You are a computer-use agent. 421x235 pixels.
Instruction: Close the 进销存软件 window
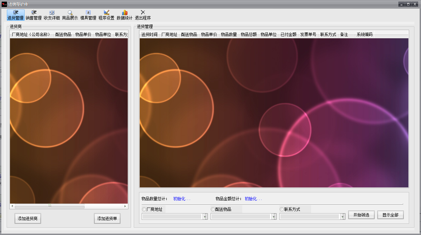415,4
